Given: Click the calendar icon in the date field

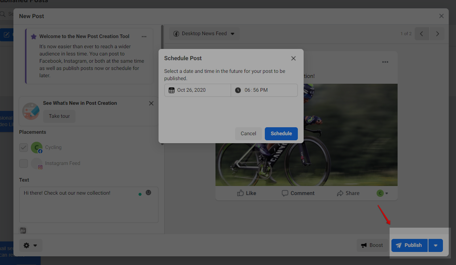Looking at the screenshot, I should (x=172, y=90).
